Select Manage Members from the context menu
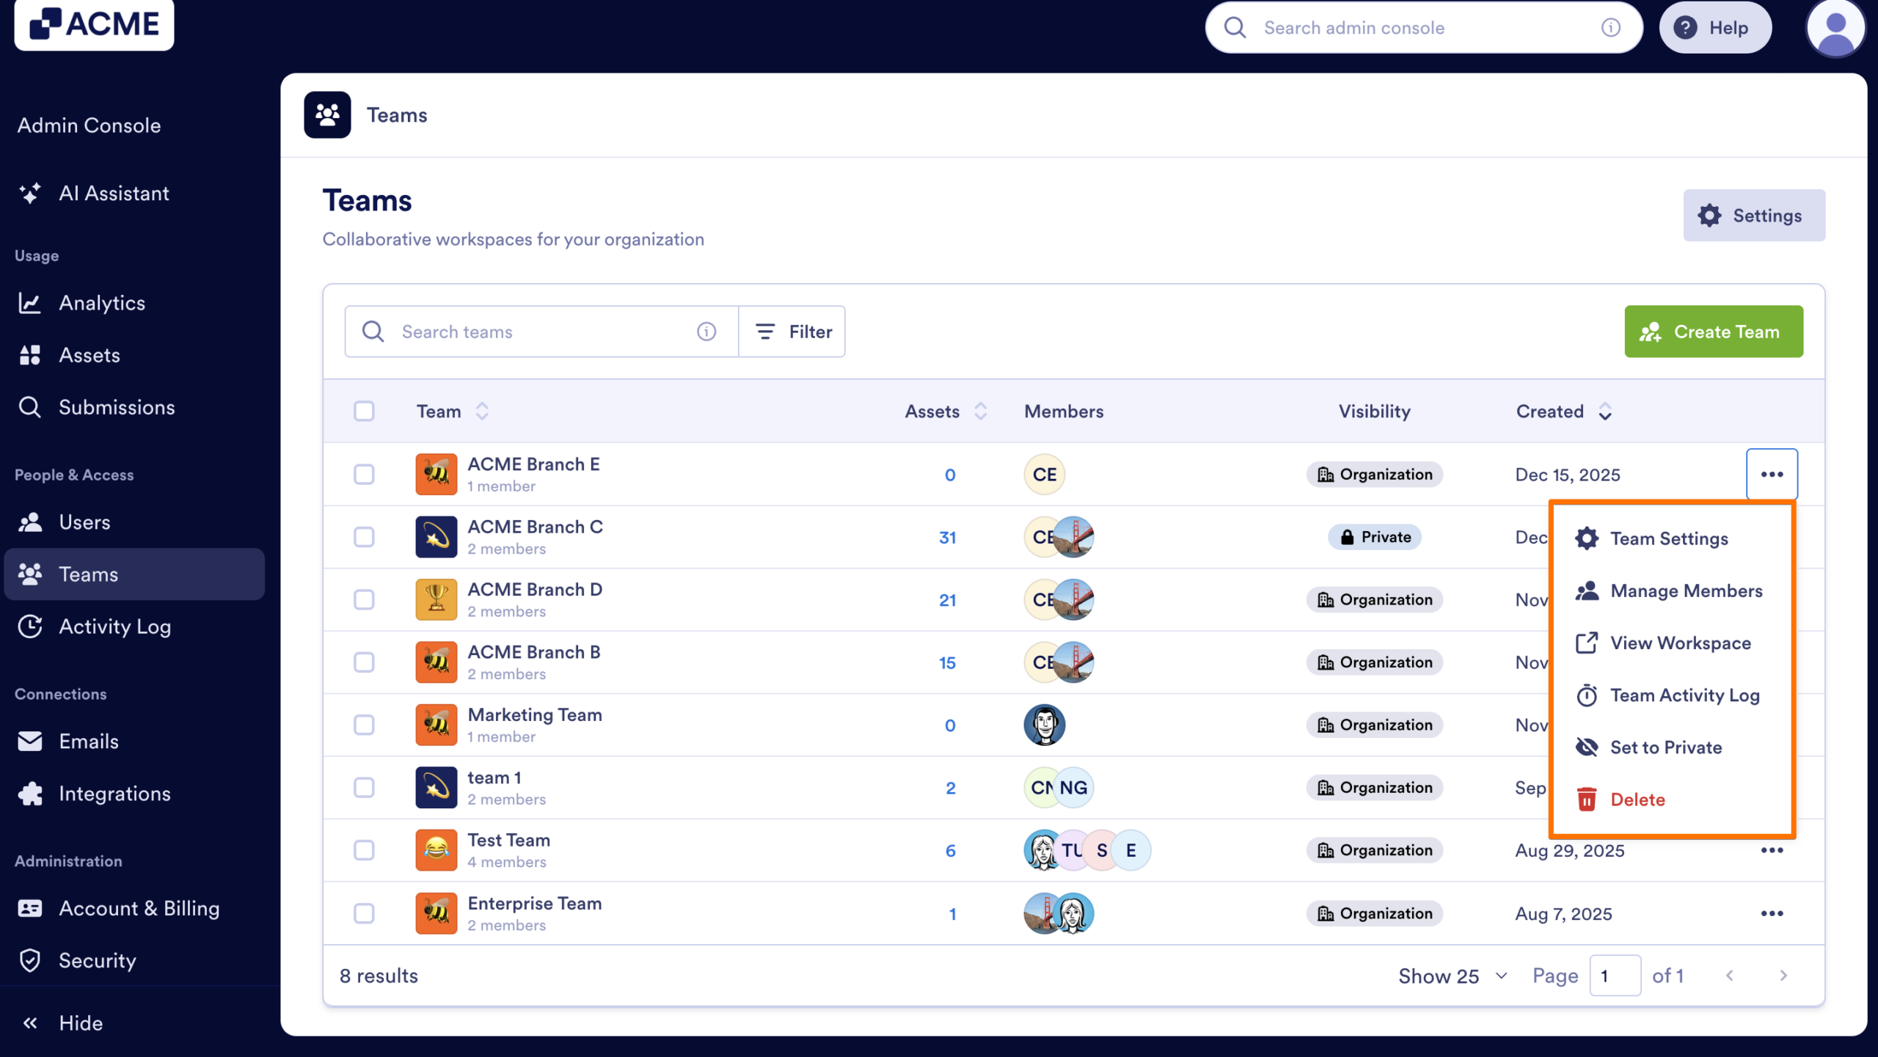The image size is (1878, 1057). click(x=1687, y=590)
